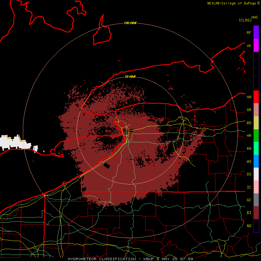Click the 'HA' legend label

249,97
